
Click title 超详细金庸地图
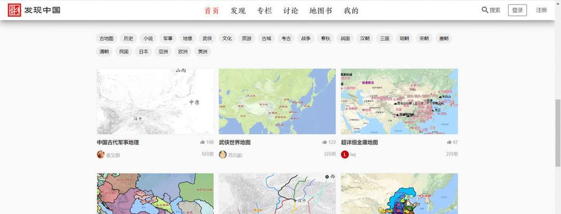pos(359,142)
